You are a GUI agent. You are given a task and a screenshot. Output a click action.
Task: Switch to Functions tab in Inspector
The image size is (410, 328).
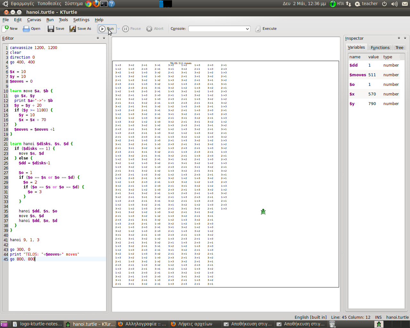(380, 47)
